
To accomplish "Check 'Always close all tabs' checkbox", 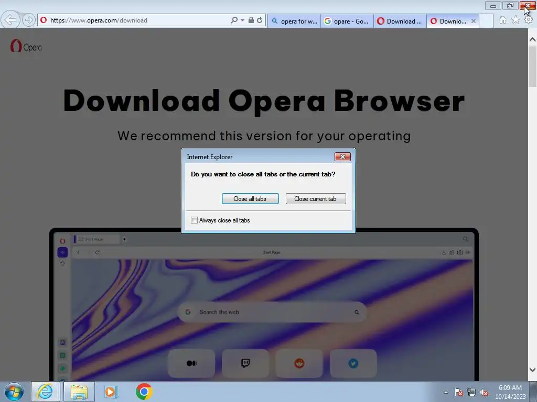I will [194, 220].
